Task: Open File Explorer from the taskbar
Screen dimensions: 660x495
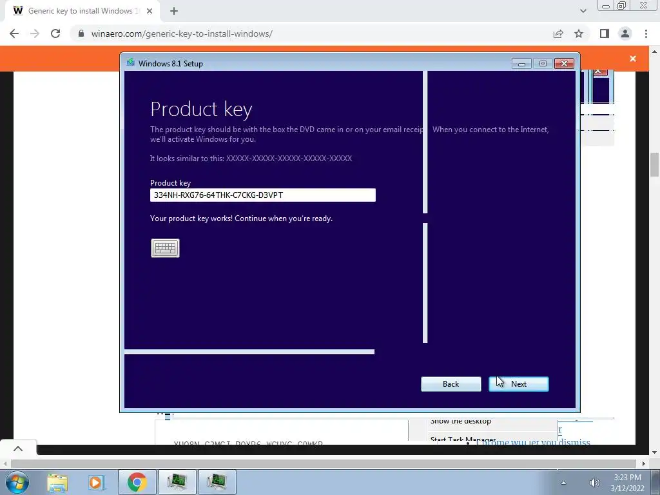Action: [57, 482]
